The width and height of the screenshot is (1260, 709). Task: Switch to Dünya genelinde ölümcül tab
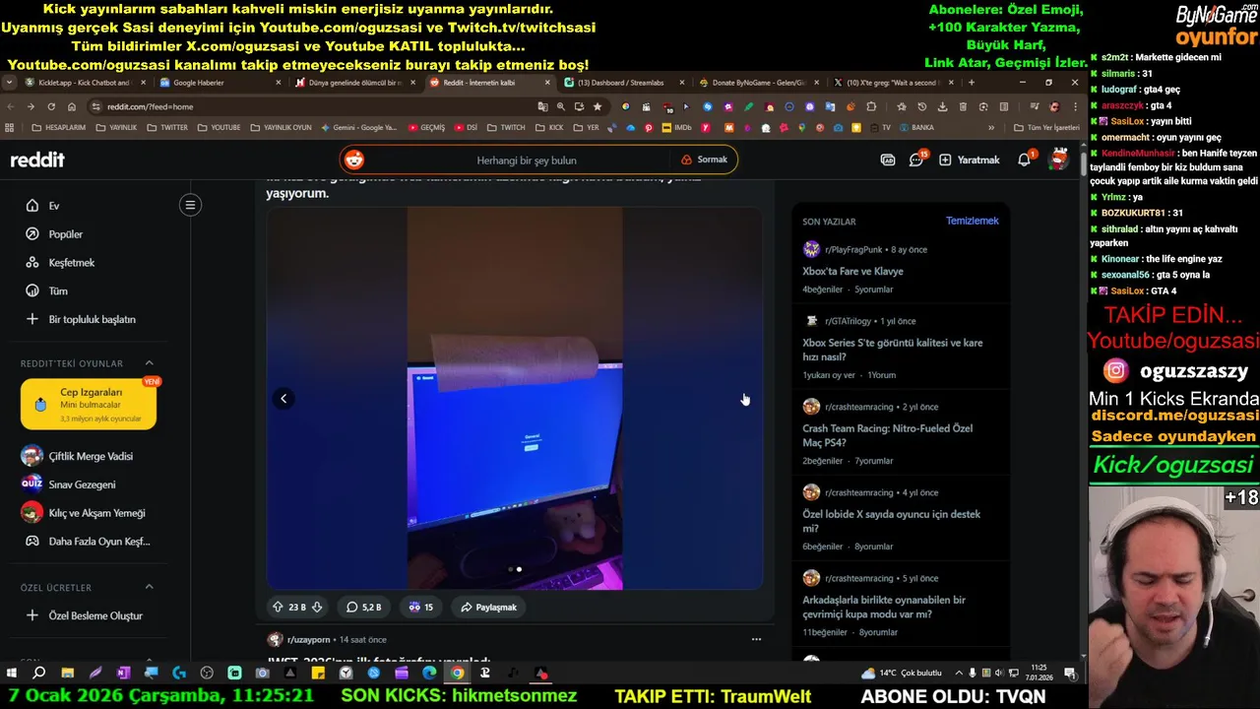tap(352, 83)
